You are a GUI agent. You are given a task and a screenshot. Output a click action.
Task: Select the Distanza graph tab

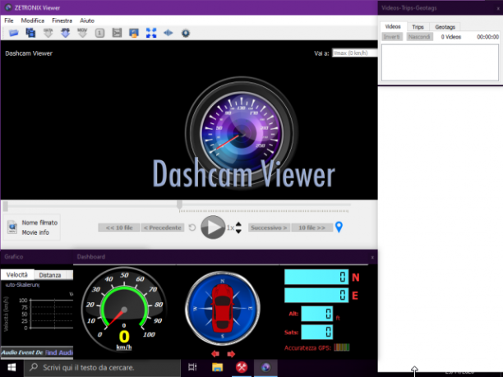[50, 275]
